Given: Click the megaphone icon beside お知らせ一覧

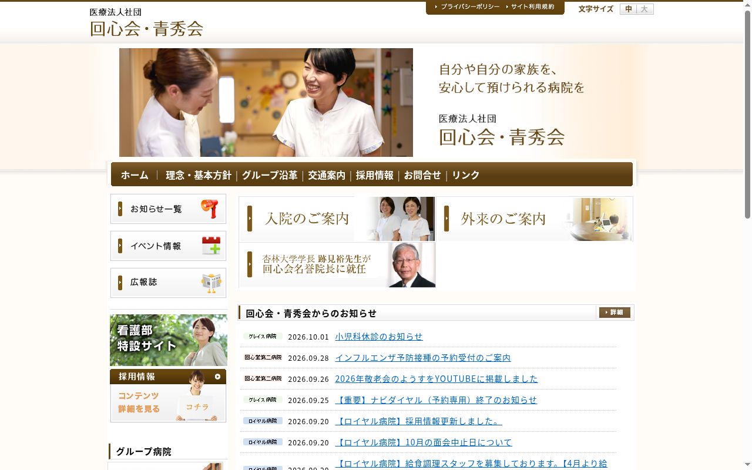Looking at the screenshot, I should pos(209,209).
